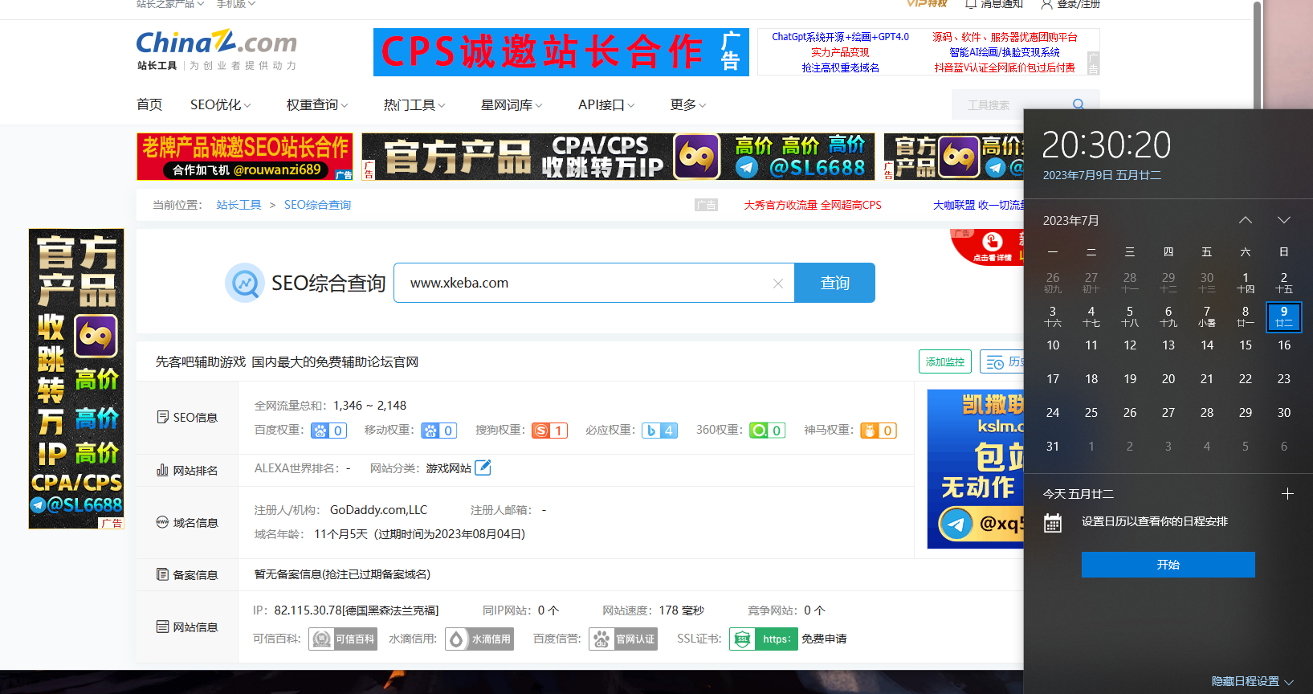The height and width of the screenshot is (694, 1313).
Task: Click the 开始 button in calendar panel
Action: tap(1168, 565)
